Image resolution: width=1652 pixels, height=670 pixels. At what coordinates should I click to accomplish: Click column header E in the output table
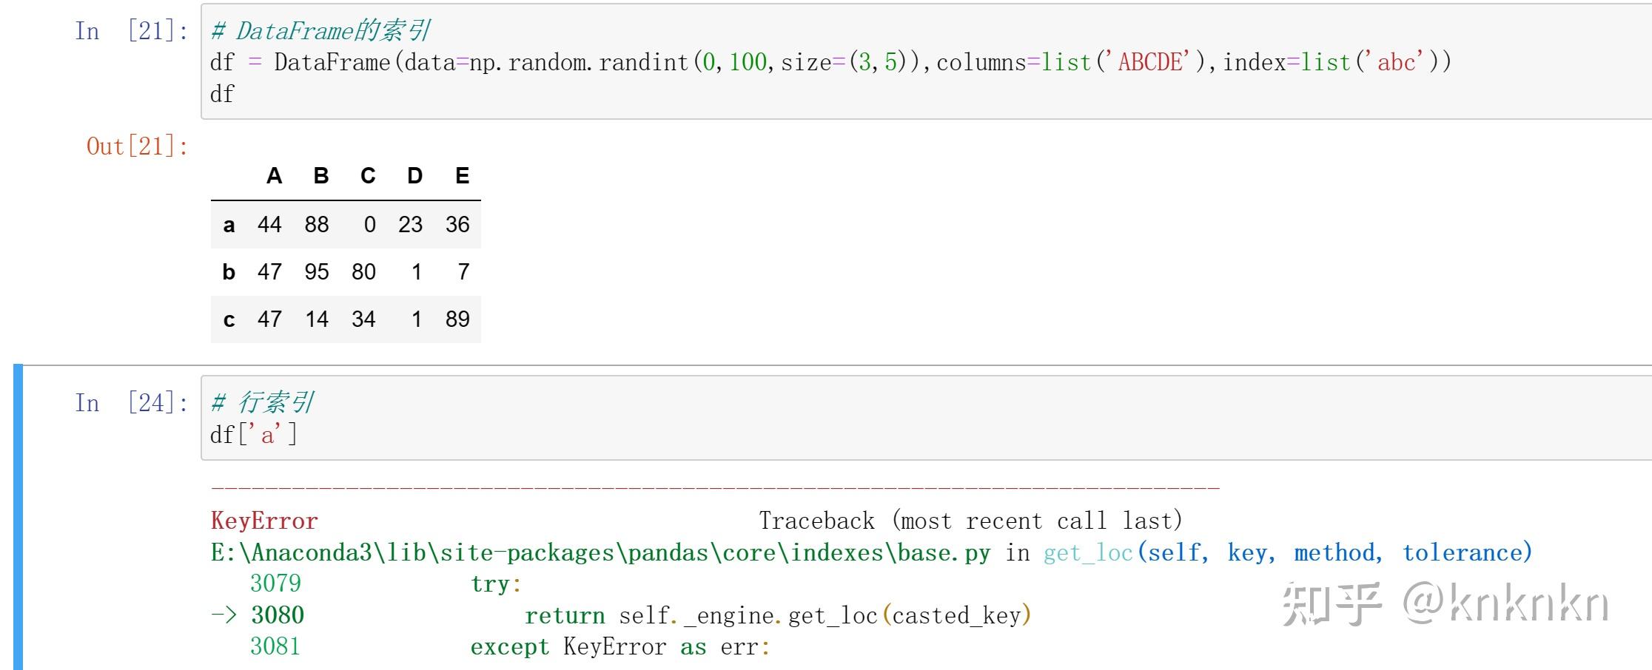point(462,176)
